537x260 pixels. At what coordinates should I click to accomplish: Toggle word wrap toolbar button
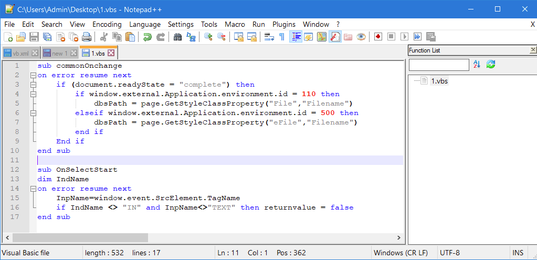(x=269, y=37)
